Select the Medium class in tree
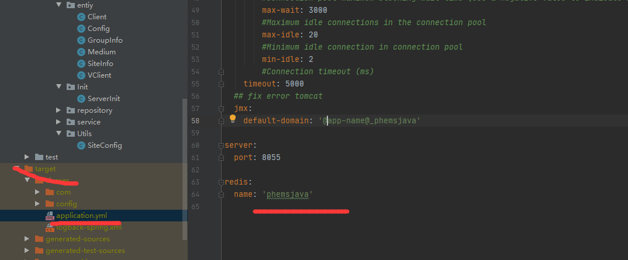 pyautogui.click(x=101, y=52)
